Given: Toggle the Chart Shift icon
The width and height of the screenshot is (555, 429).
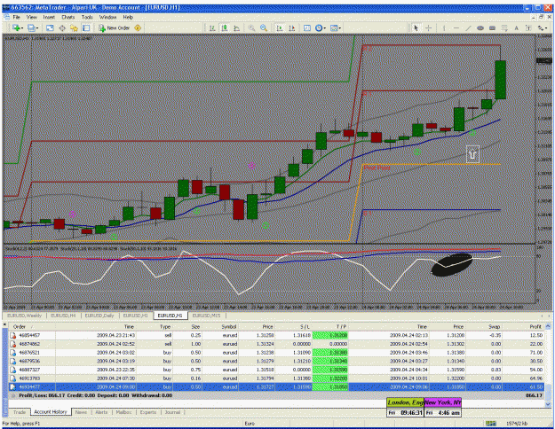Looking at the screenshot, I should pos(291,27).
